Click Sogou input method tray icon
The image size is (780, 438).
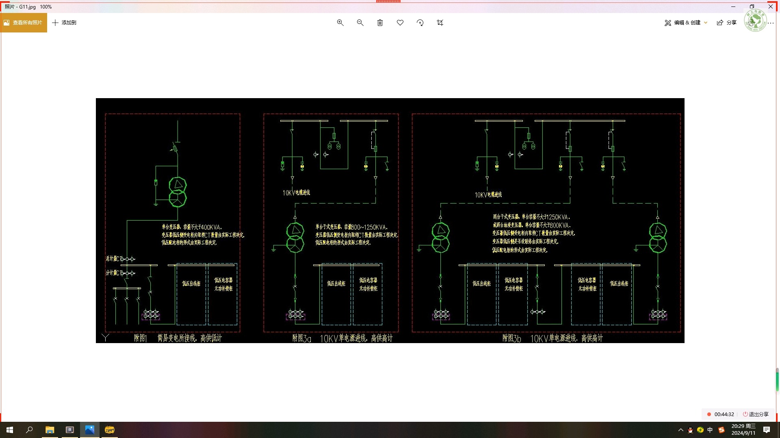point(721,430)
